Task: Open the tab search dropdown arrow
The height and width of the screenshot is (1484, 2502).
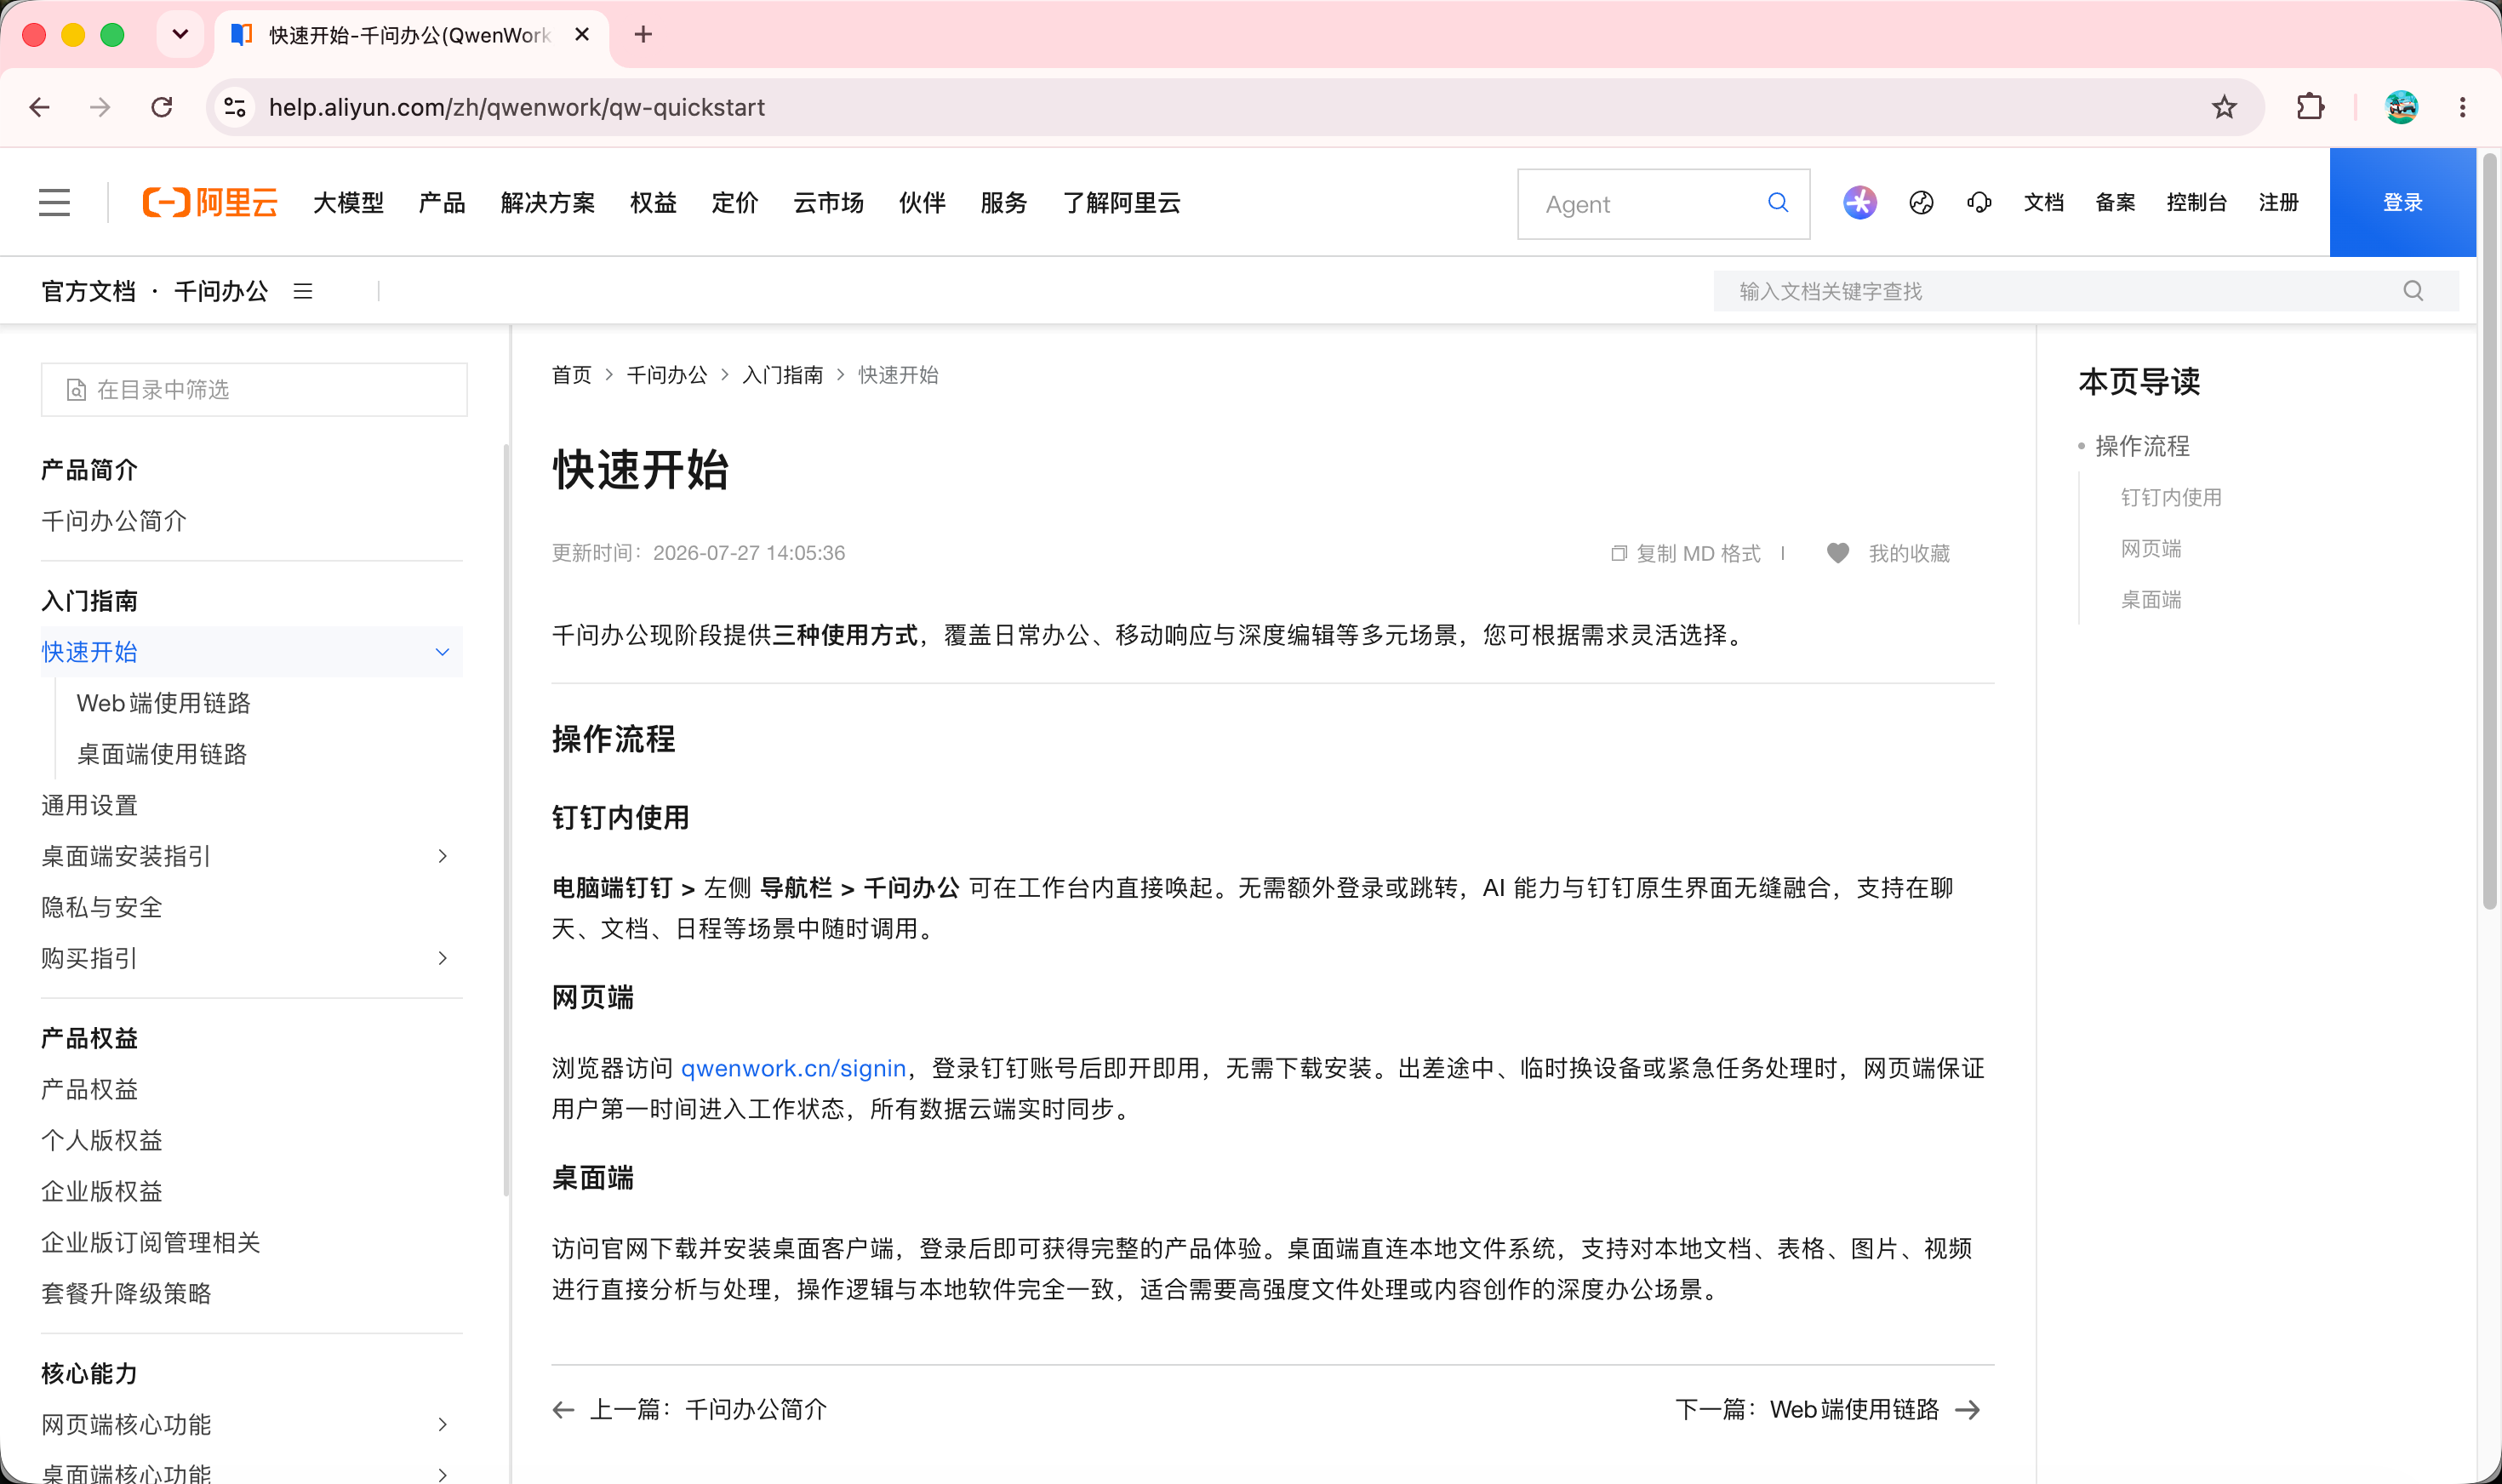Action: point(180,35)
